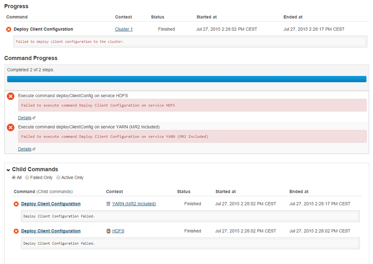Click the 'Deploy Client Configuration' bold command title
Image resolution: width=373 pixels, height=264 pixels.
[x=43, y=29]
